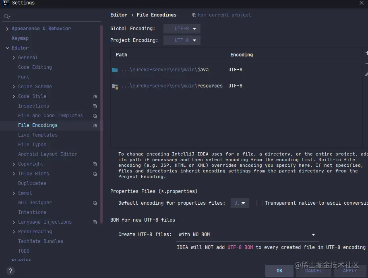368x278 pixels.
Task: Click the edit pencil icon beside table
Action: [367, 74]
